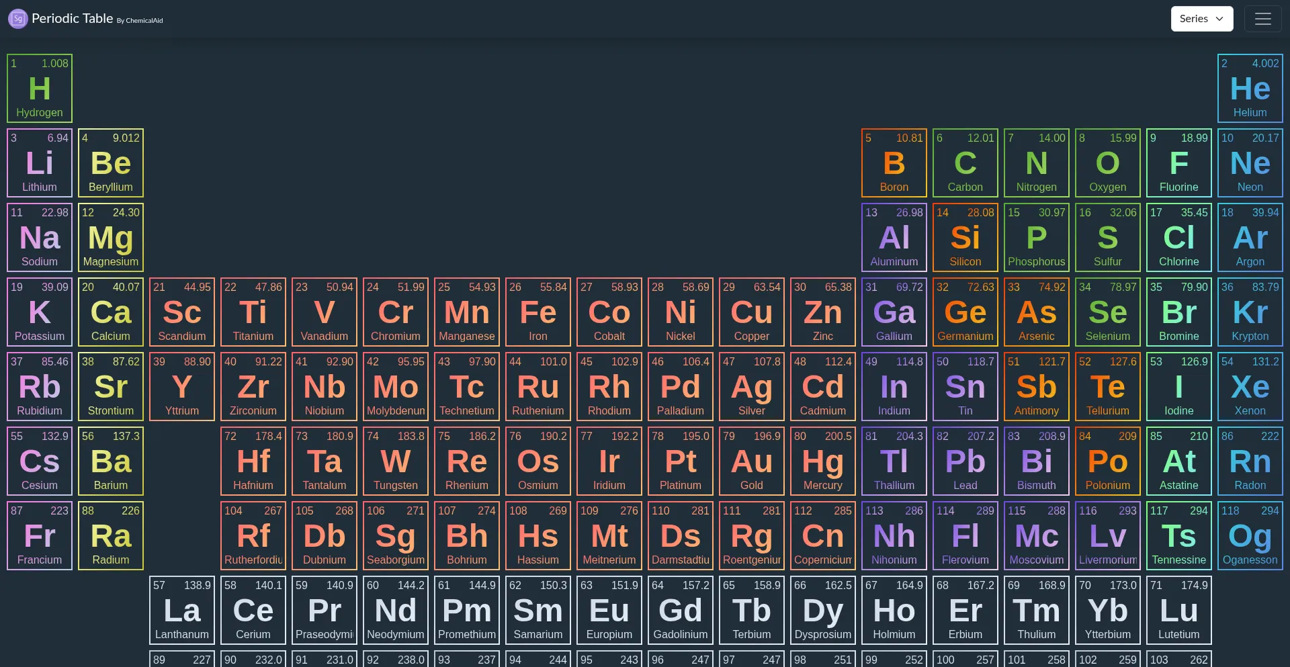Screen dimensions: 1290x667
Task: Select Lutetium at the end of the lanthanides
Action: [x=1178, y=610]
